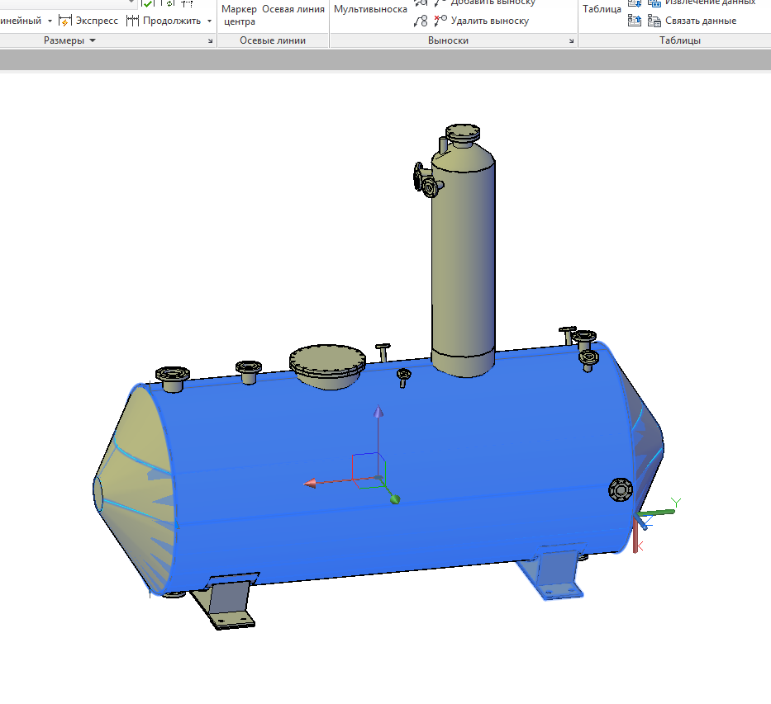This screenshot has width=771, height=704.
Task: Click the red X-axis arrow of the gizmo
Action: click(x=310, y=484)
